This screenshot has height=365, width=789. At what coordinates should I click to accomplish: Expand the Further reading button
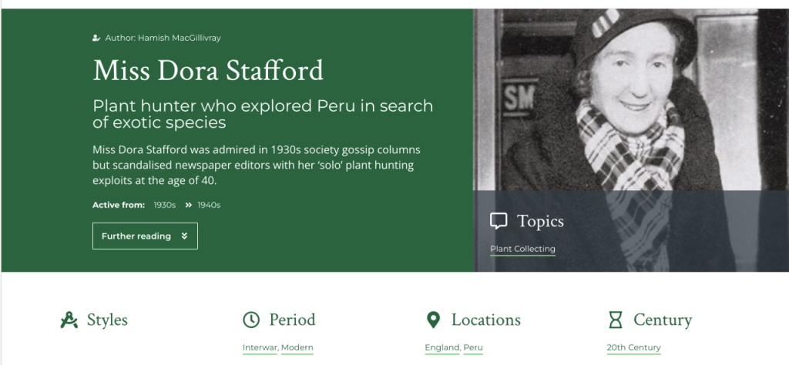[x=145, y=236]
